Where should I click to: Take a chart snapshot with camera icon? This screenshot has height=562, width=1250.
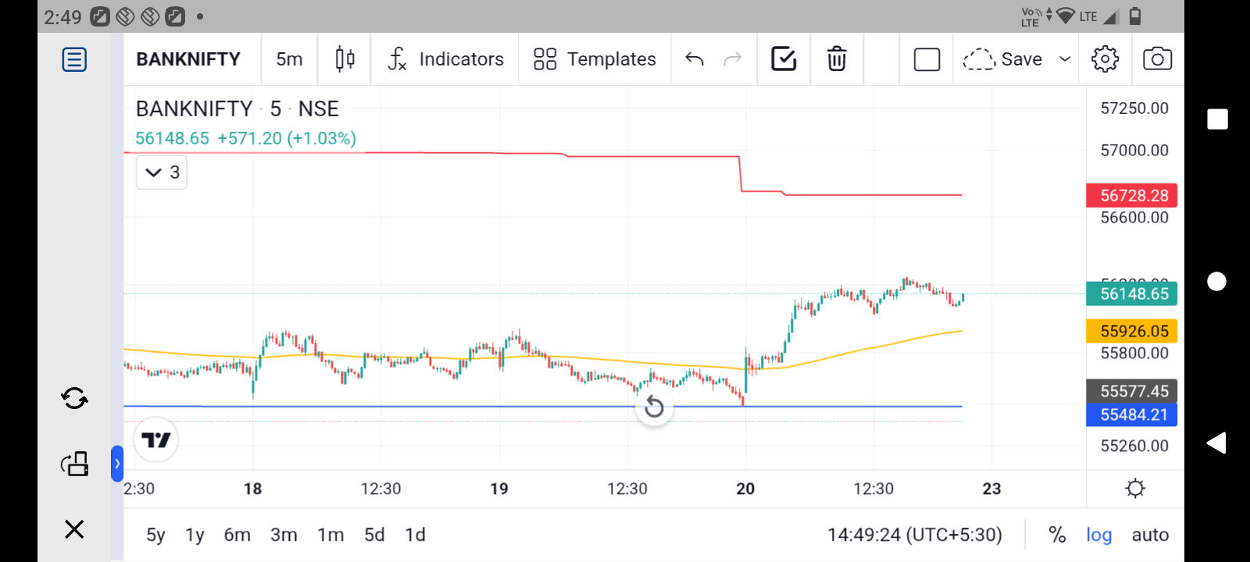point(1157,59)
